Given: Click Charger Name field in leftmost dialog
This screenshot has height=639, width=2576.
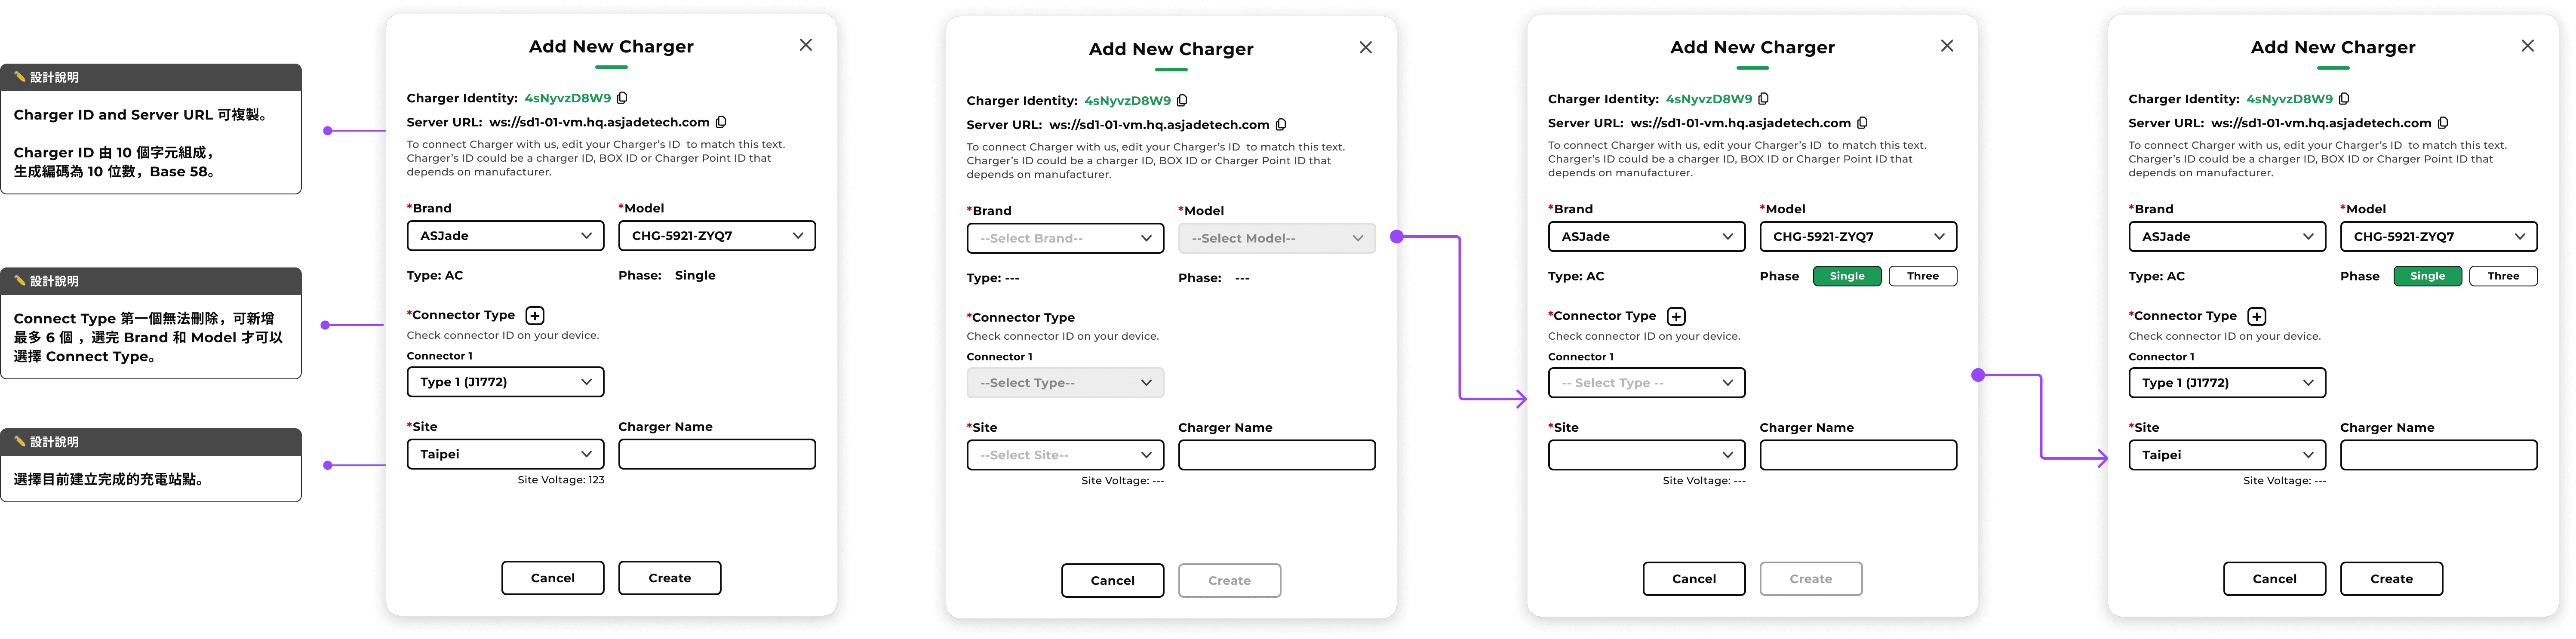Looking at the screenshot, I should (x=716, y=454).
